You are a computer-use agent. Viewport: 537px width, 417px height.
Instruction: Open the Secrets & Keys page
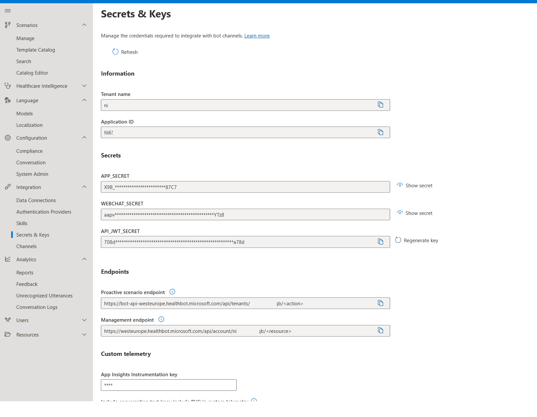(x=34, y=235)
